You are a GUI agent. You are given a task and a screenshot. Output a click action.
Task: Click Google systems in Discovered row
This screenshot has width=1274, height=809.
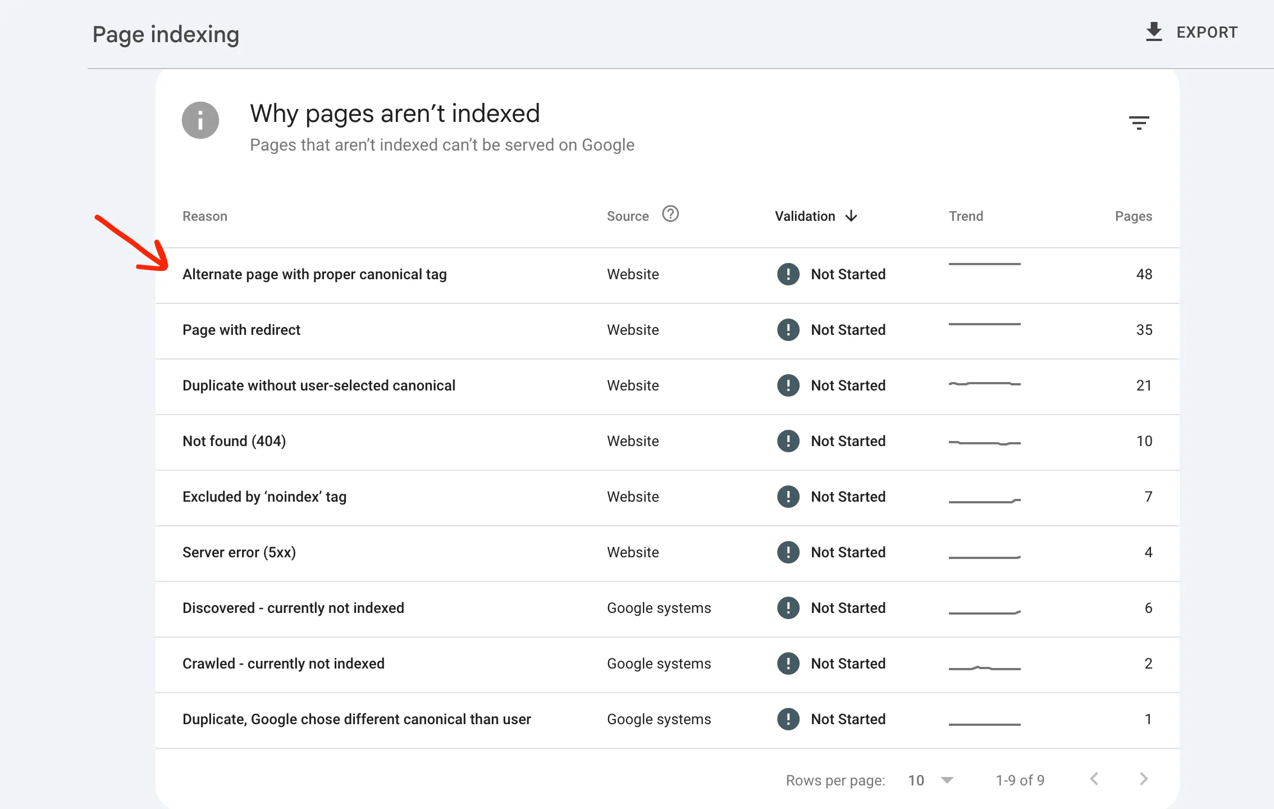pyautogui.click(x=659, y=608)
